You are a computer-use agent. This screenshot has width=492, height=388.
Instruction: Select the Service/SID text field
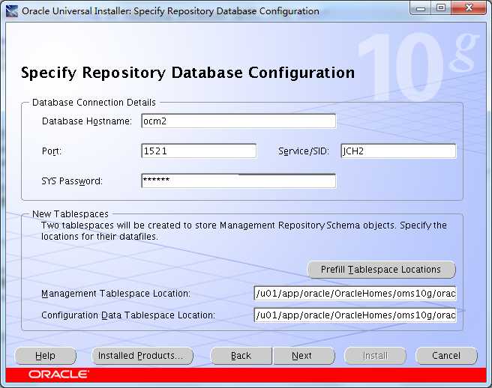(x=398, y=151)
